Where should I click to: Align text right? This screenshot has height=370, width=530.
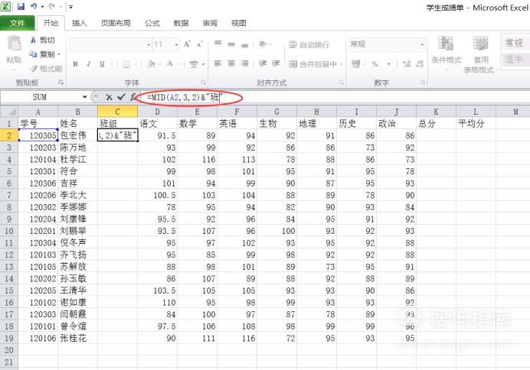coord(245,63)
